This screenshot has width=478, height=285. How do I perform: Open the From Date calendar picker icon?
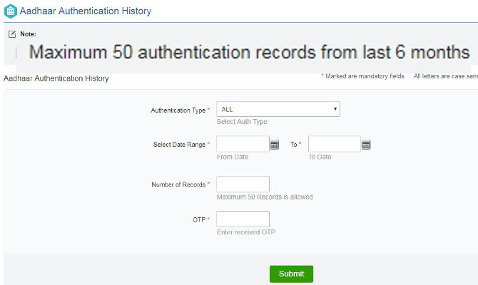tap(275, 145)
